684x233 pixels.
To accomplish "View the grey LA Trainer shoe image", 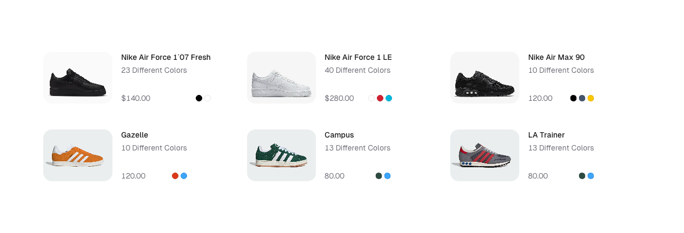I will pos(484,155).
